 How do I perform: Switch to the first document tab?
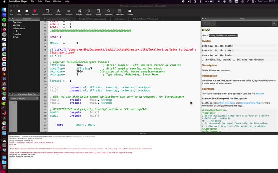point(57,19)
